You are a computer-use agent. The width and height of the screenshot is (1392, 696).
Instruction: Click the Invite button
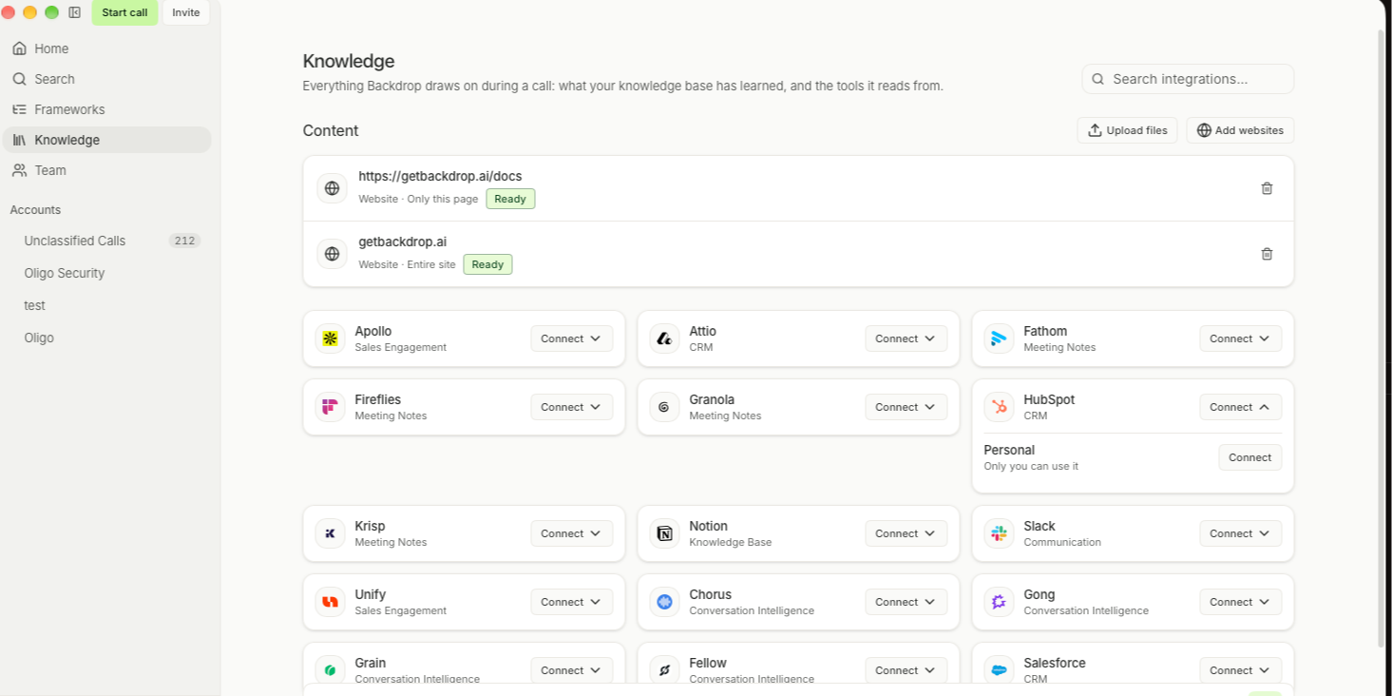click(x=186, y=12)
